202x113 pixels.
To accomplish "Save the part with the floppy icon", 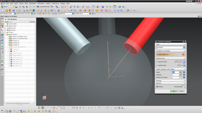I will [16, 7].
